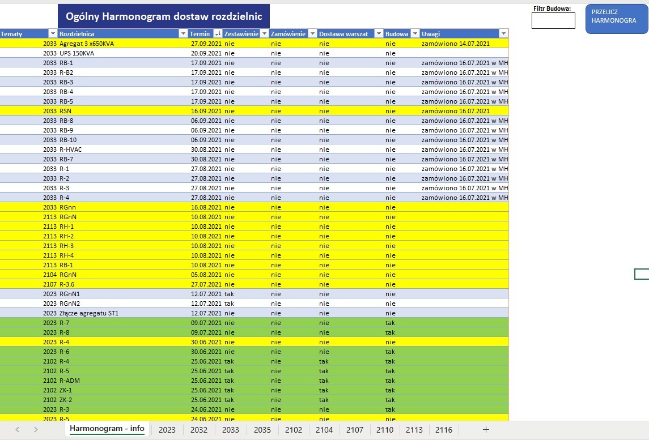Click the date 16.09.2021 cell
The width and height of the screenshot is (649, 440).
click(x=206, y=111)
